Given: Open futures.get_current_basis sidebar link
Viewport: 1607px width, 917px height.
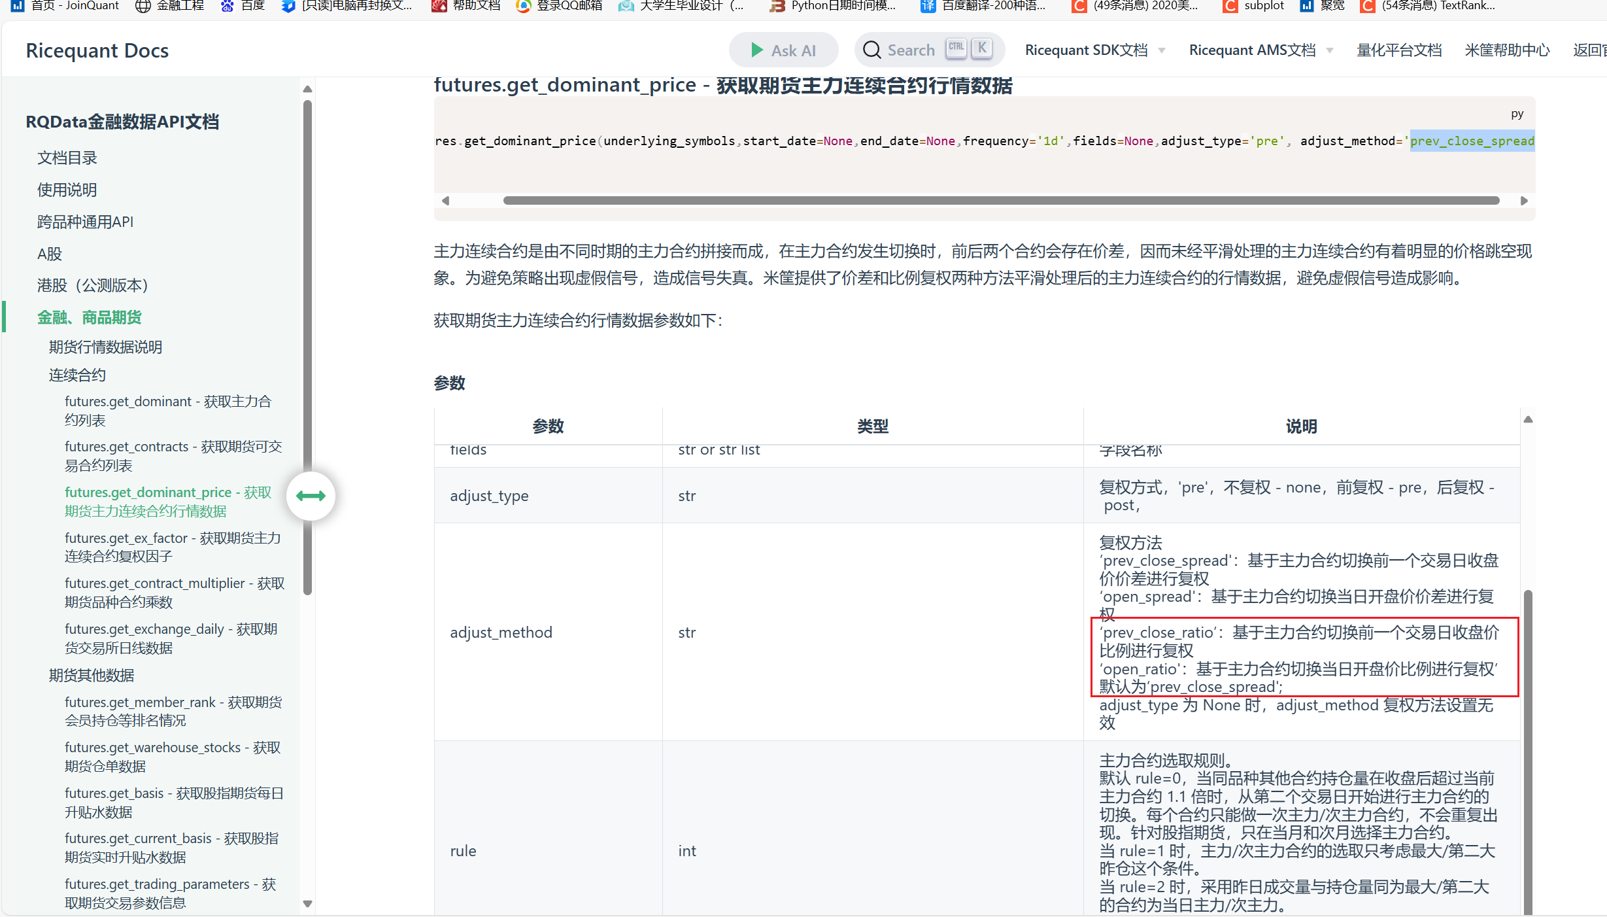Looking at the screenshot, I should click(x=171, y=848).
